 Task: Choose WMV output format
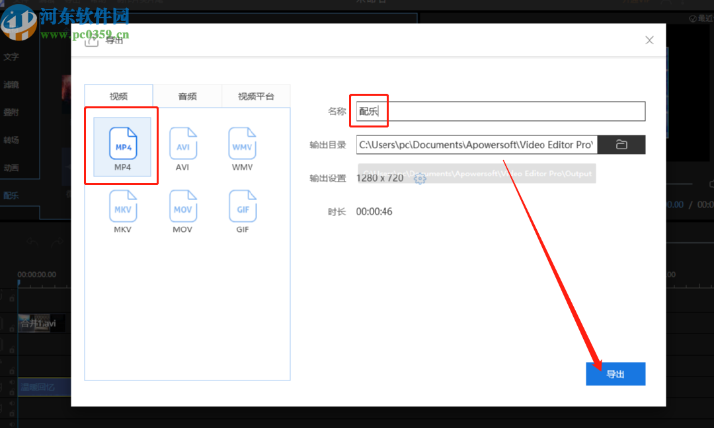tap(242, 148)
